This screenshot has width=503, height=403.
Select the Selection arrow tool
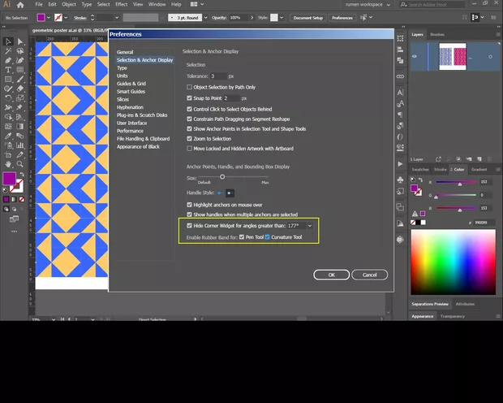click(x=8, y=41)
